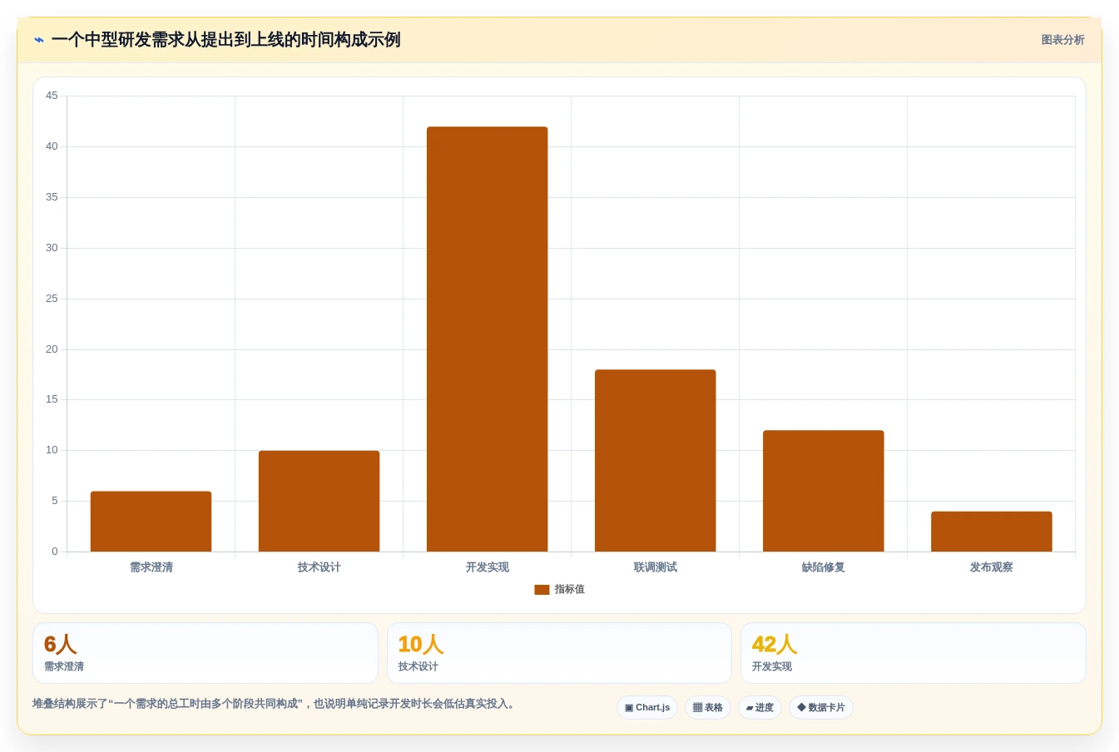This screenshot has height=752, width=1119.
Task: Open the 42人 开发实现 data card
Action: click(914, 653)
